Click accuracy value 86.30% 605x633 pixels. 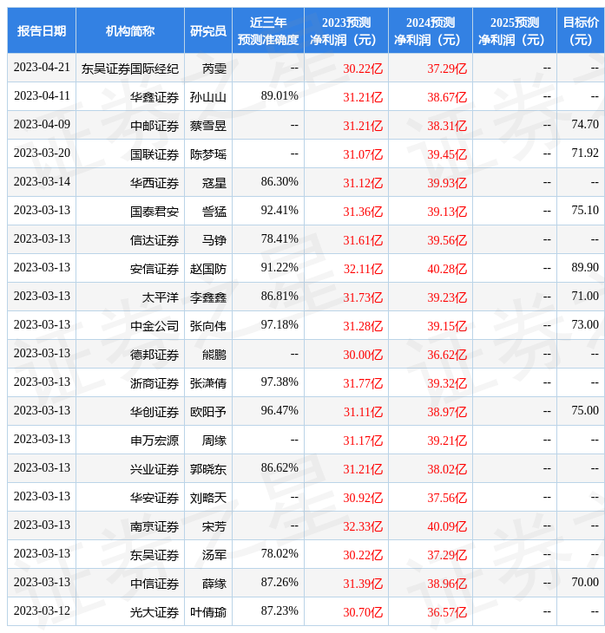(279, 182)
